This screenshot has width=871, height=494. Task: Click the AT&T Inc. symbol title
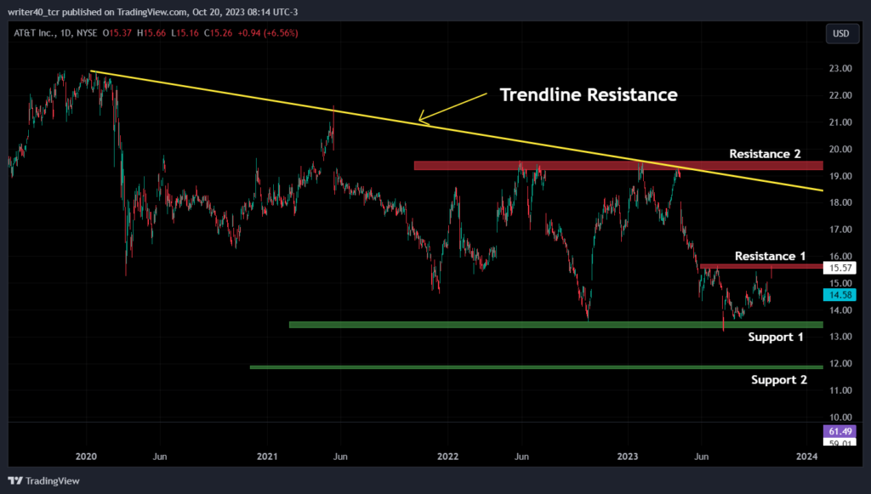click(35, 33)
